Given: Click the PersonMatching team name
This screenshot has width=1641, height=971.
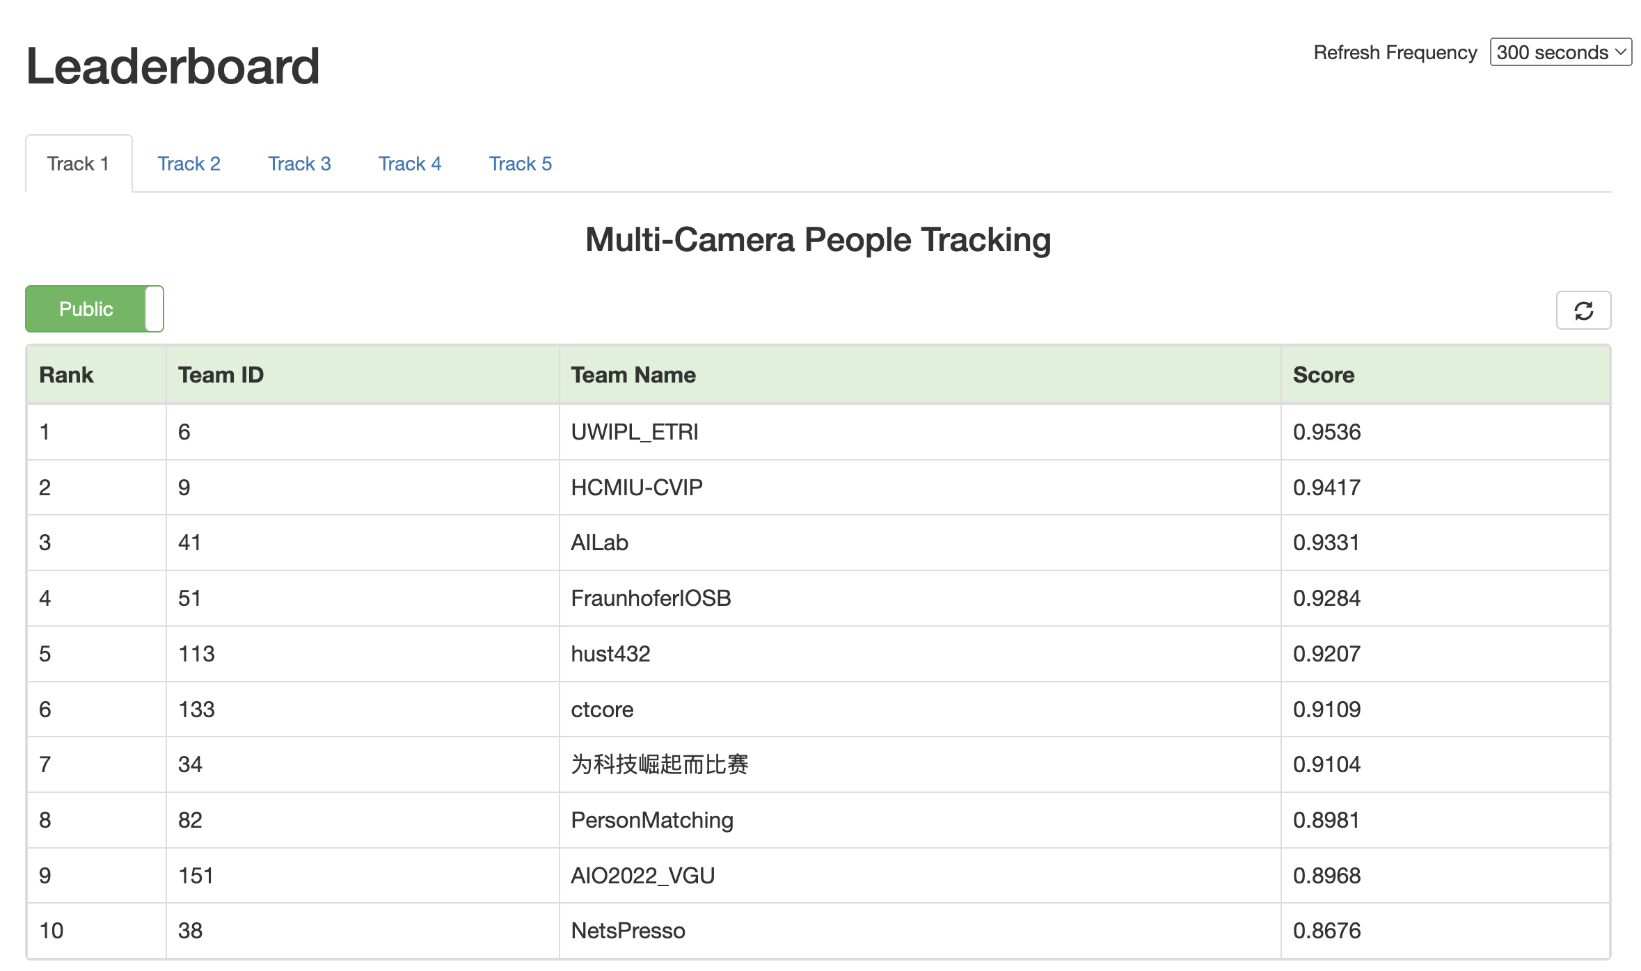Looking at the screenshot, I should (651, 820).
